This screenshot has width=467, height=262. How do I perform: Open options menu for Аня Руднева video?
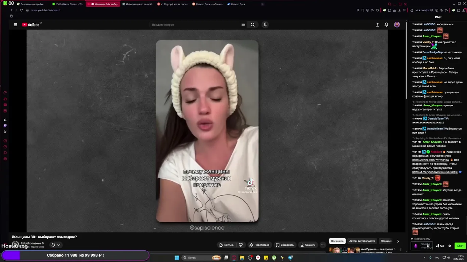(x=401, y=250)
